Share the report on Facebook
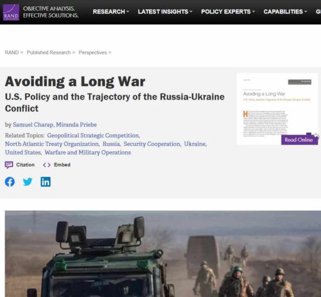The image size is (321, 297). 10,182
